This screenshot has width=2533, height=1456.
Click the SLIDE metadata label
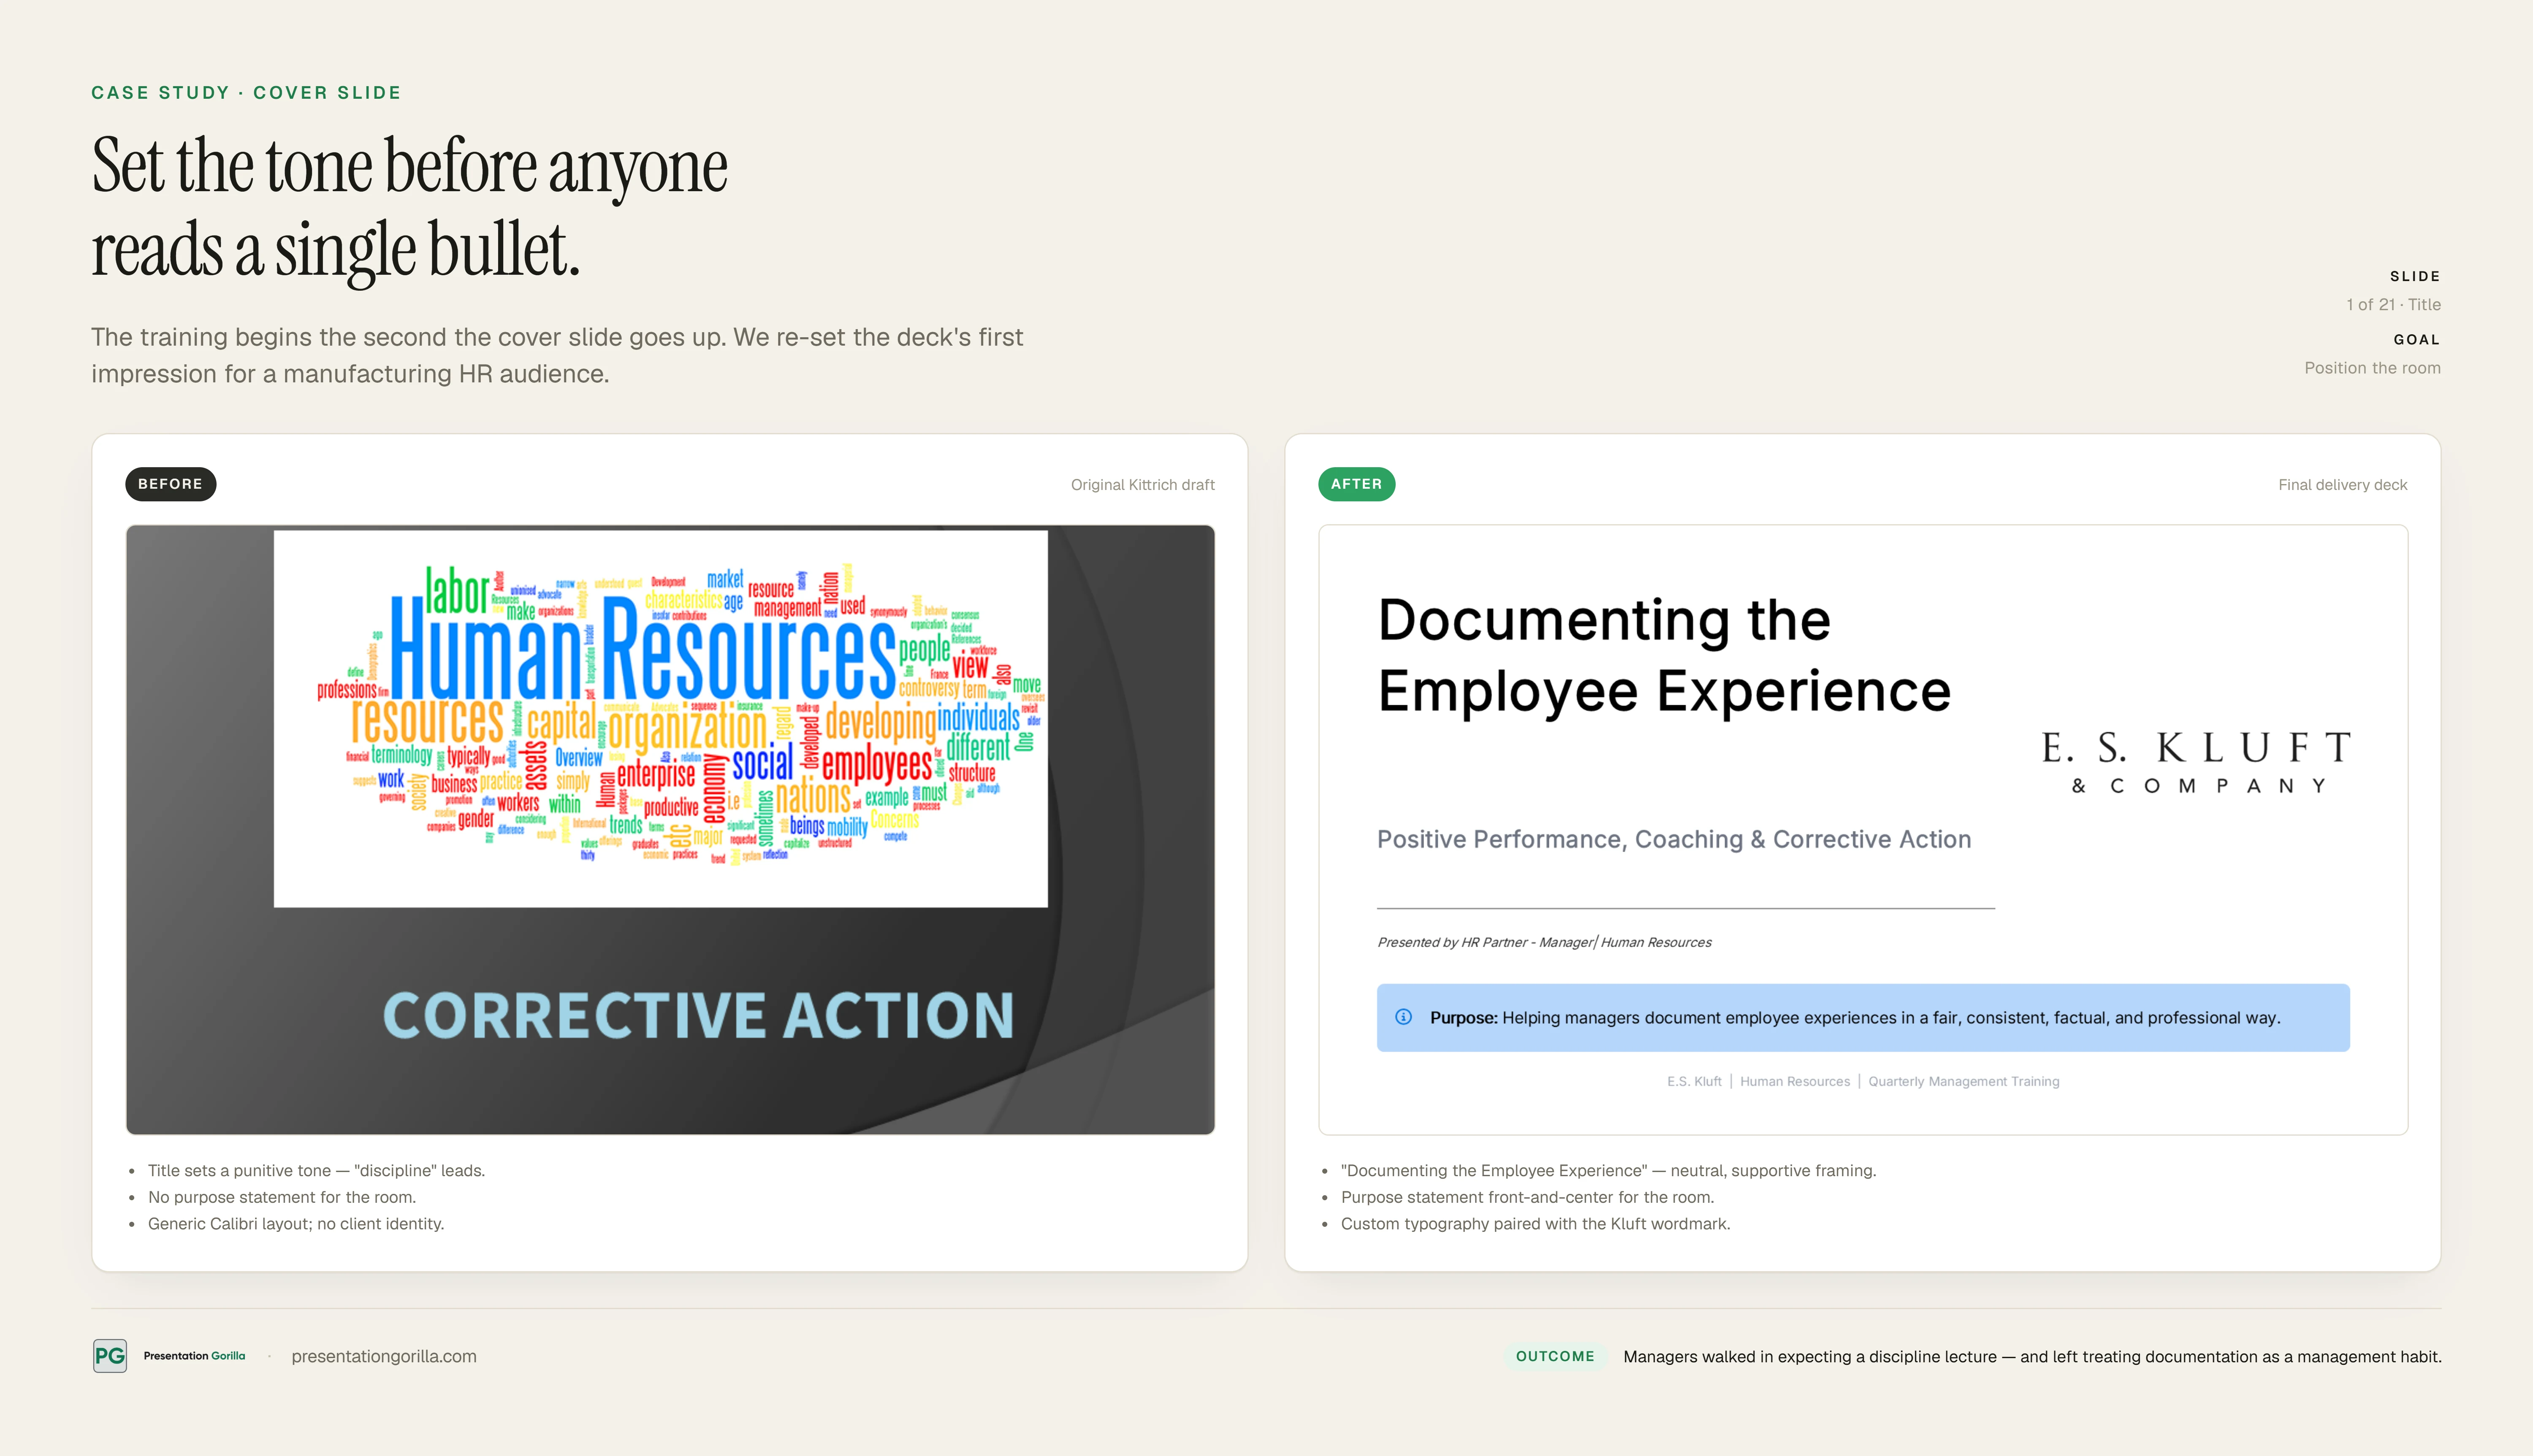tap(2415, 276)
